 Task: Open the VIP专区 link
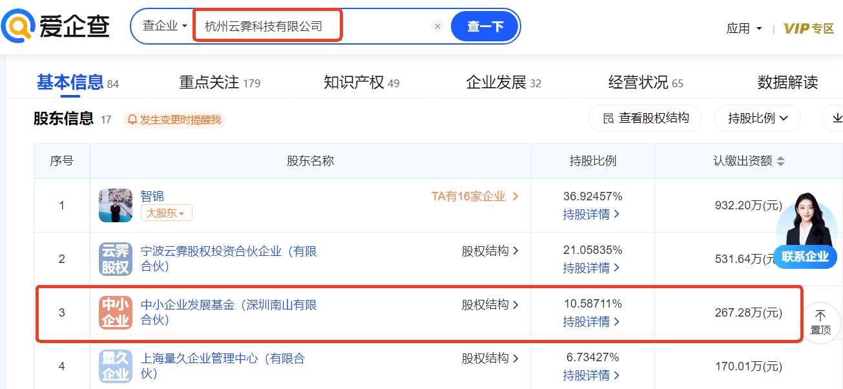809,28
